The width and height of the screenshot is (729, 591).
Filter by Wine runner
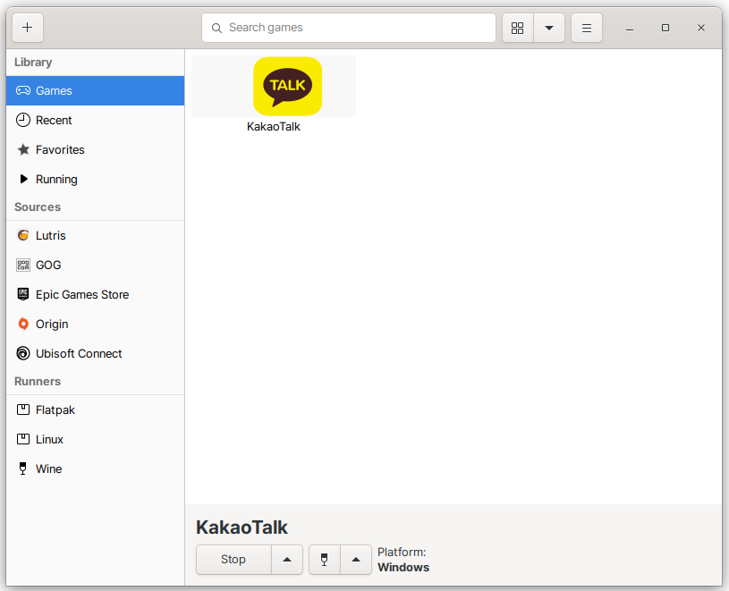tap(95, 469)
